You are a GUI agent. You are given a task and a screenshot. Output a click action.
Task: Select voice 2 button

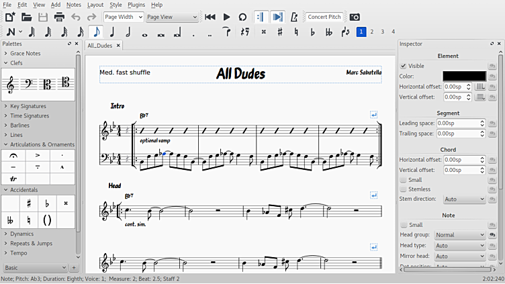pyautogui.click(x=372, y=32)
